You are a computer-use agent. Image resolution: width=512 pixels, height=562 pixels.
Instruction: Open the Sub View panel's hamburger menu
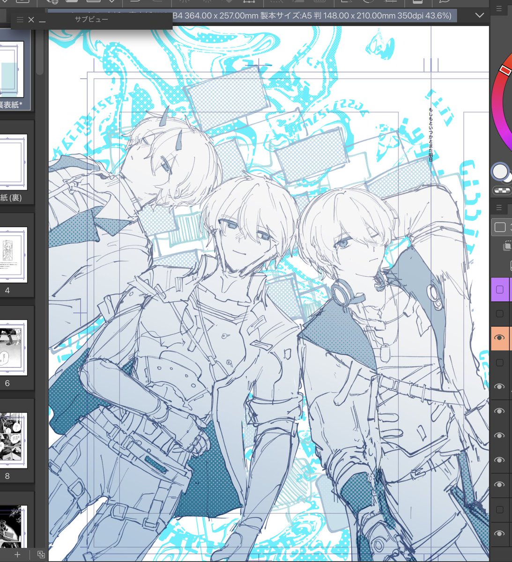[x=20, y=20]
